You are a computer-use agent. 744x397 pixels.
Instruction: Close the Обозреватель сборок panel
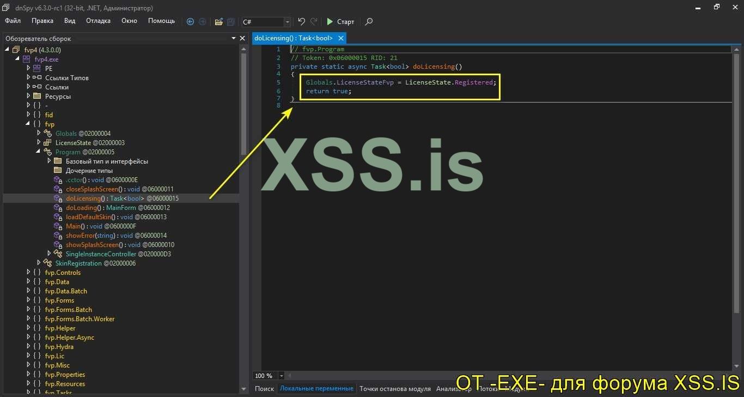(x=242, y=38)
